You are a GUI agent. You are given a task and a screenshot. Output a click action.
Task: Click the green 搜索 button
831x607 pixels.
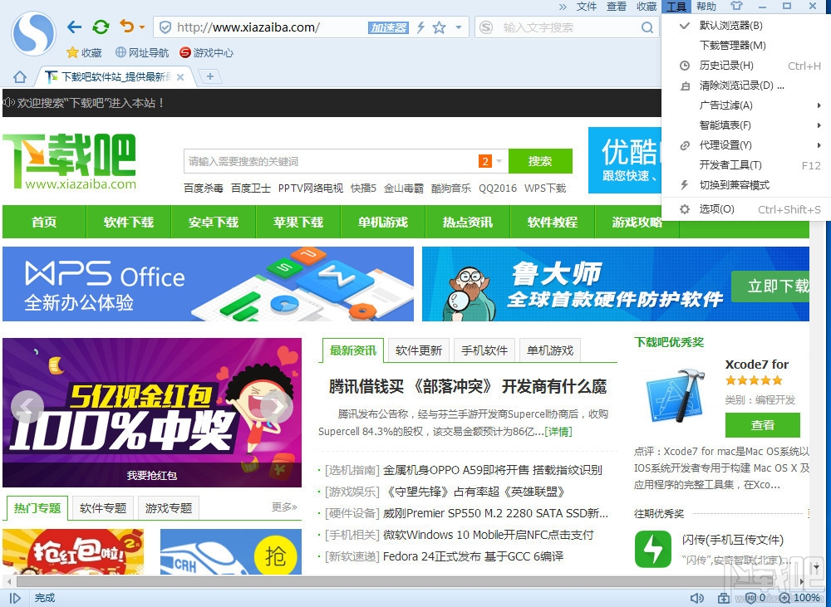pos(540,161)
